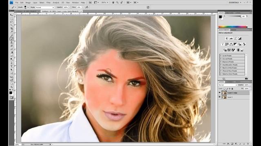Open the Layer menu
This screenshot has height=146, width=261.
[35, 2]
